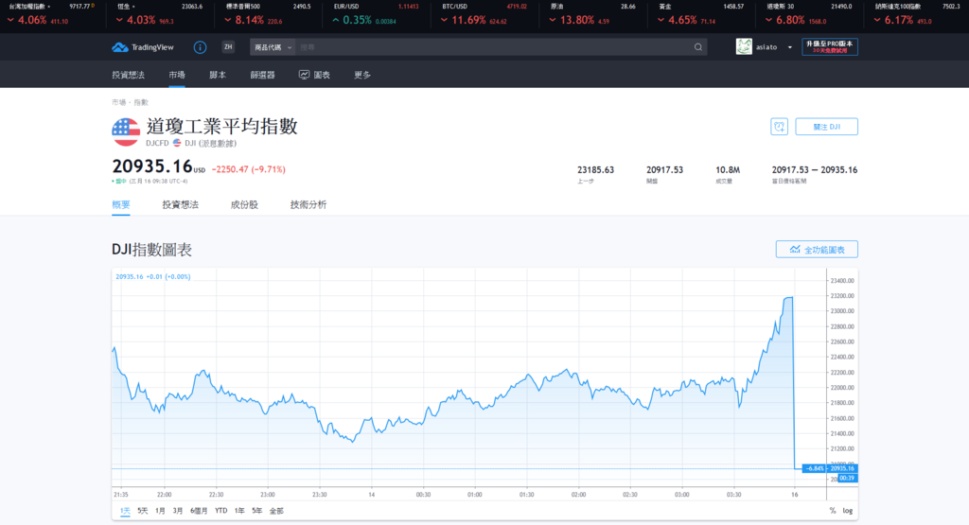
Task: Open 投資想法 in the main navigation
Action: [128, 75]
